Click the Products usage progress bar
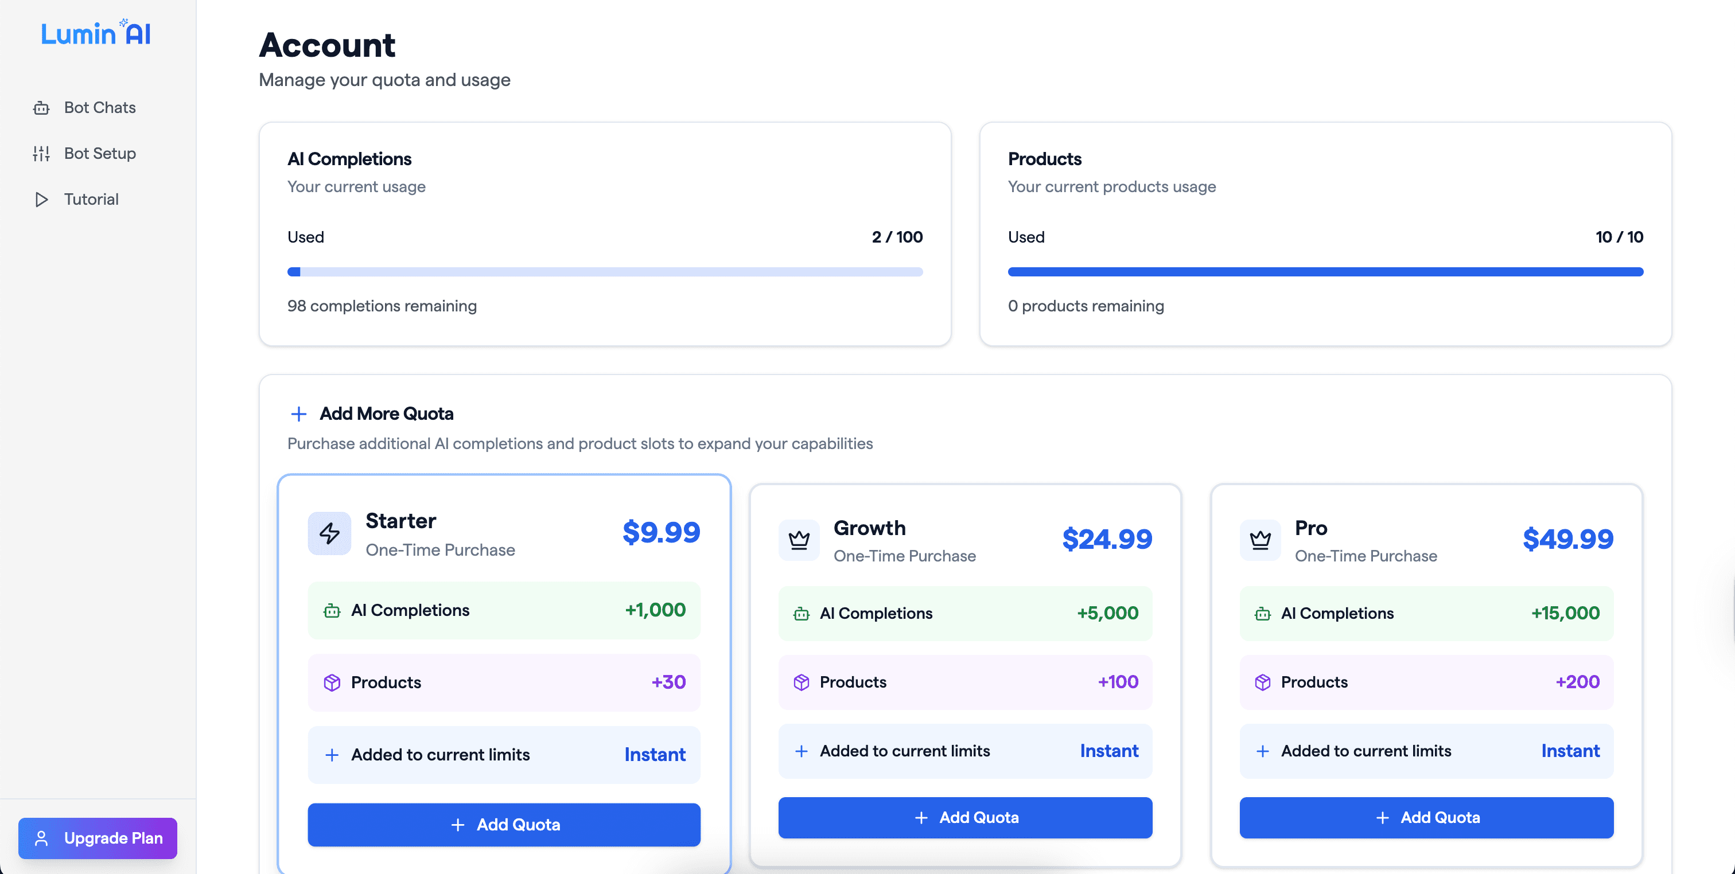The width and height of the screenshot is (1735, 874). 1325,272
